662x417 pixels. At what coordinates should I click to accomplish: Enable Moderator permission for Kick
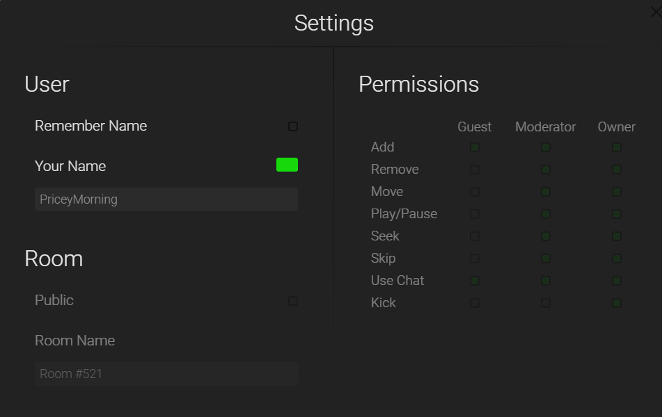click(546, 303)
